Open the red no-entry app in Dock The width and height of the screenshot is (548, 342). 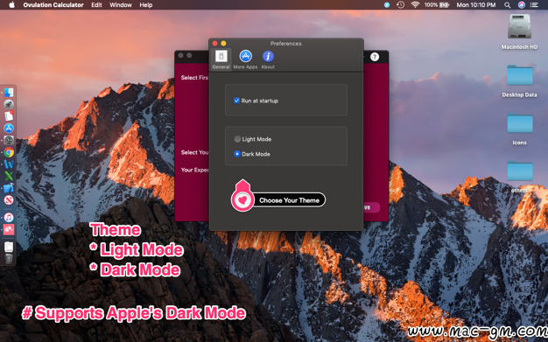[9, 199]
